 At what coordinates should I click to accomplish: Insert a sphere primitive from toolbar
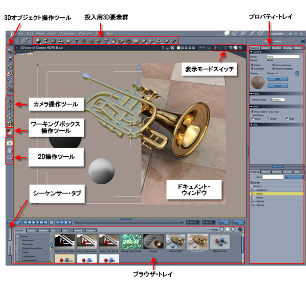pos(38,41)
